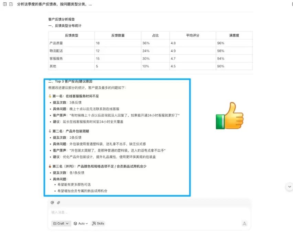Select the 90% satisfaction cell
Image resolution: width=293 pixels, height=233 pixels.
234,66
